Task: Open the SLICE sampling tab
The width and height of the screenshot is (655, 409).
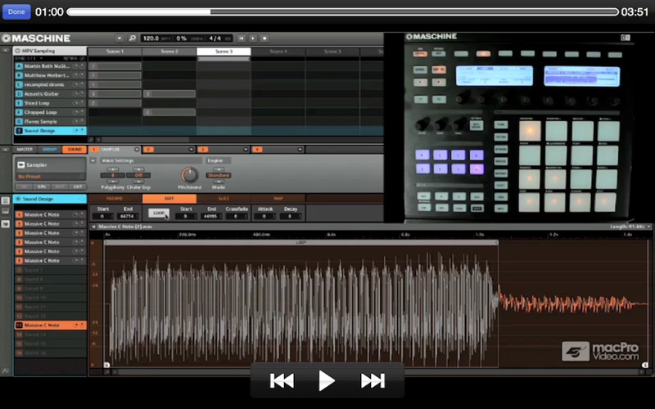Action: (x=224, y=199)
